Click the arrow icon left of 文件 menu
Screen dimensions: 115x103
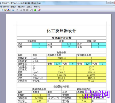(1, 7)
